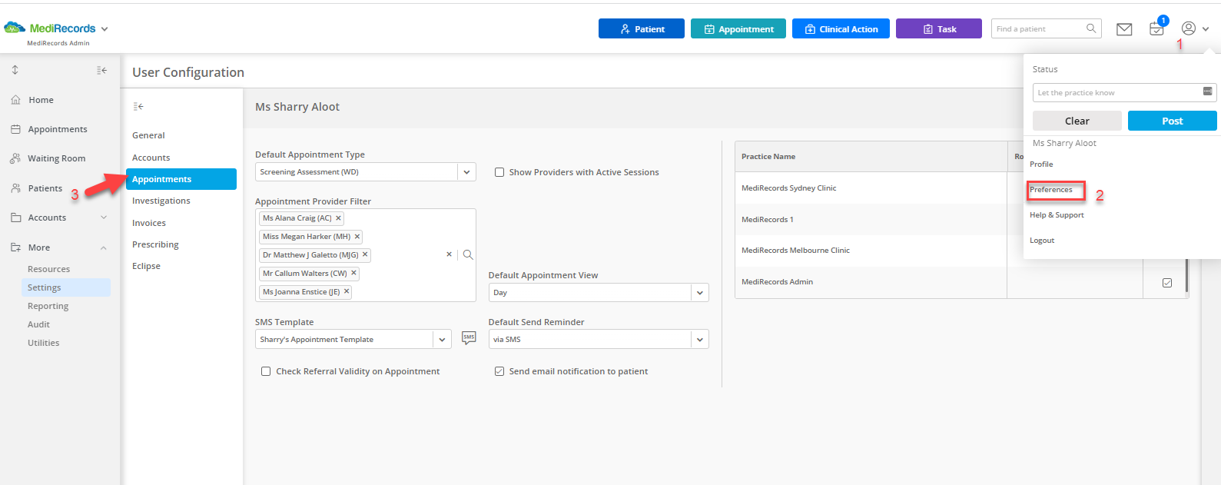Click the teal Appointment button

(738, 28)
